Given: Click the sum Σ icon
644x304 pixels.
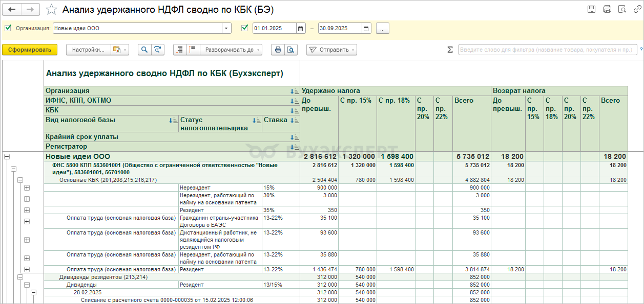Looking at the screenshot, I should point(450,50).
